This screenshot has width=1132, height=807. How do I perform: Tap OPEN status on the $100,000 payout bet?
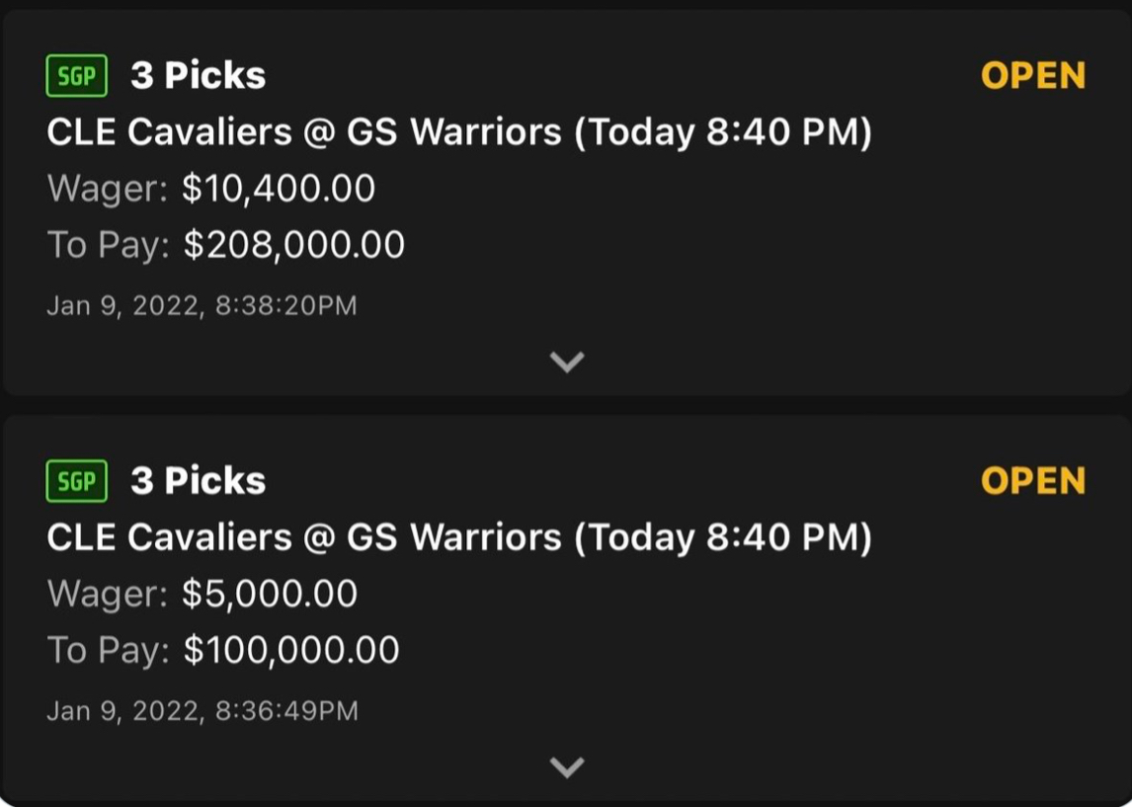pyautogui.click(x=1032, y=481)
